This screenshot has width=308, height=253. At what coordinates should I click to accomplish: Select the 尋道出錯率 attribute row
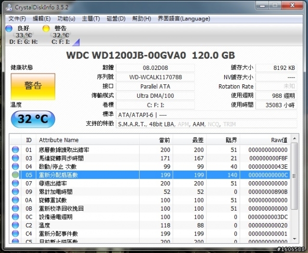tap(150, 183)
